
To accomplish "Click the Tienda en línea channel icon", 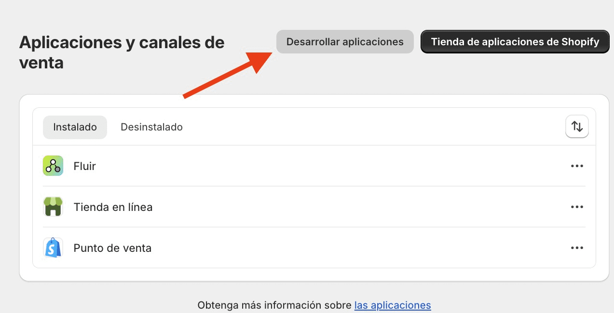I will tap(53, 207).
